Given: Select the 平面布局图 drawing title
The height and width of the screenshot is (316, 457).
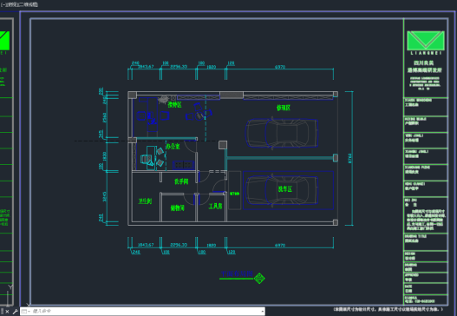Looking at the screenshot, I should tap(237, 273).
